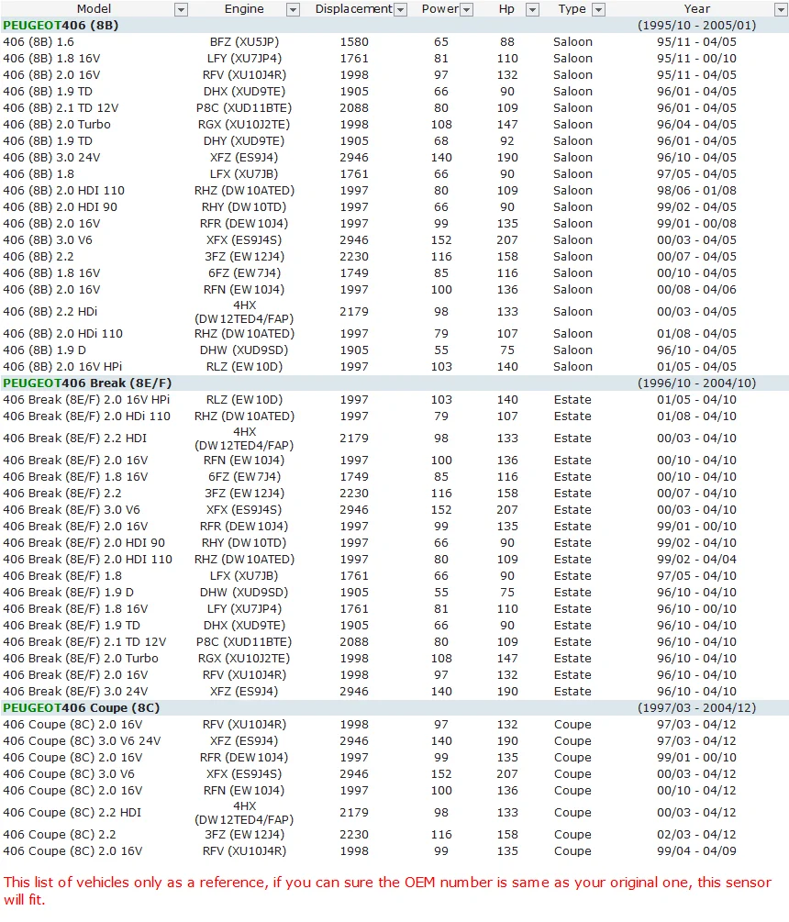The width and height of the screenshot is (789, 922).
Task: Select the red OEM number reference notice
Action: [387, 890]
